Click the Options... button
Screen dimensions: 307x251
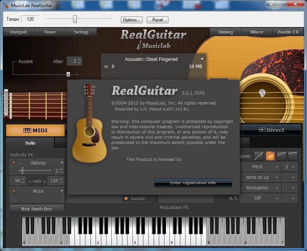click(132, 20)
